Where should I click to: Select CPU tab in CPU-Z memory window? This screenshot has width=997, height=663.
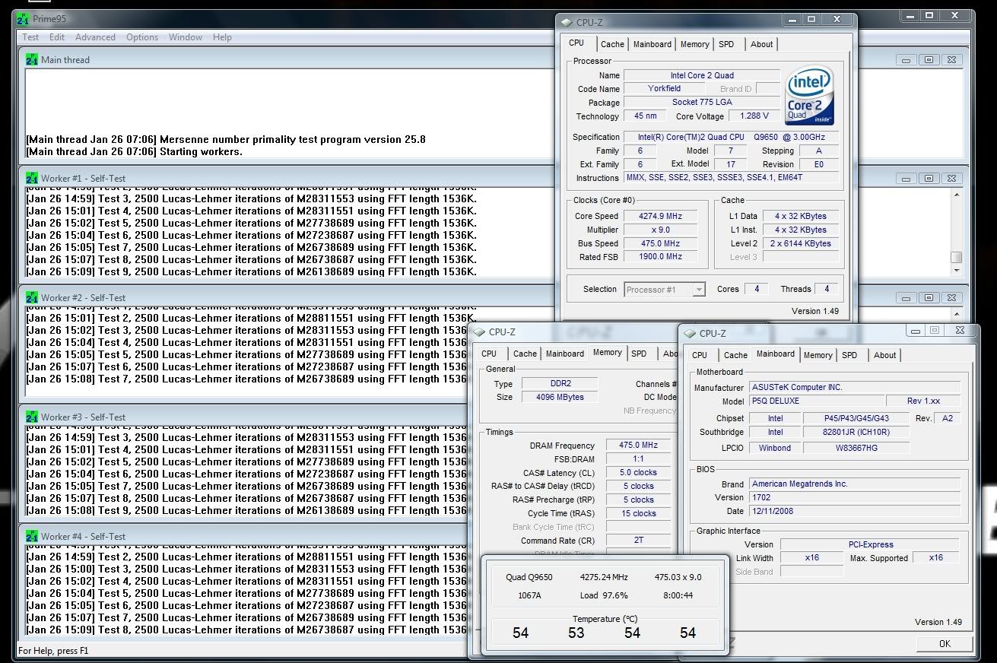pyautogui.click(x=489, y=354)
